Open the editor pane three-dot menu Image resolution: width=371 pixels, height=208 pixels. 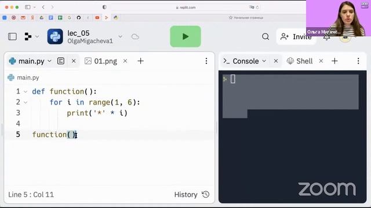(x=206, y=61)
